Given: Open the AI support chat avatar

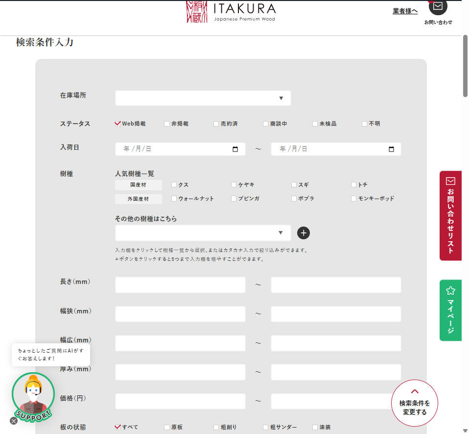Looking at the screenshot, I should 33,396.
